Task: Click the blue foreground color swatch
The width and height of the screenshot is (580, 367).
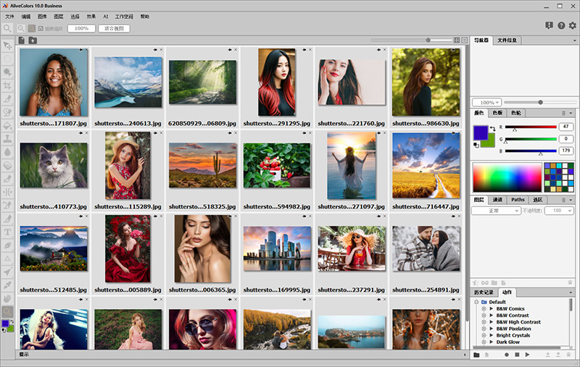Action: [x=479, y=132]
